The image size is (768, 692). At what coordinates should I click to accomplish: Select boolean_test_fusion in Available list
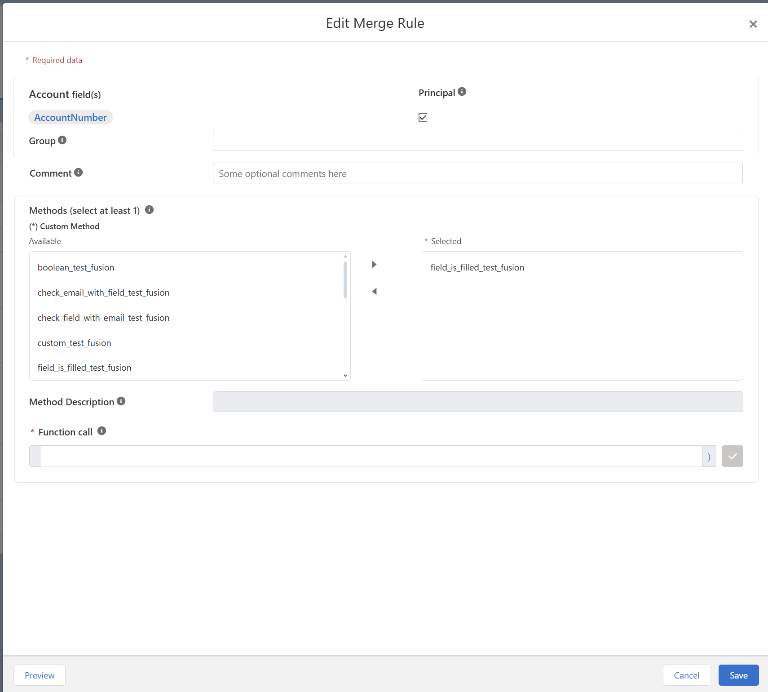(x=186, y=267)
